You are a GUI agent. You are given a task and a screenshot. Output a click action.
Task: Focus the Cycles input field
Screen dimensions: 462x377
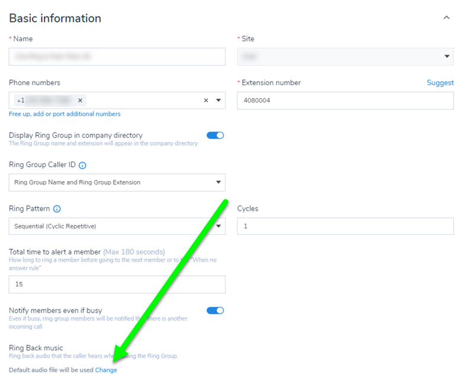click(x=345, y=226)
